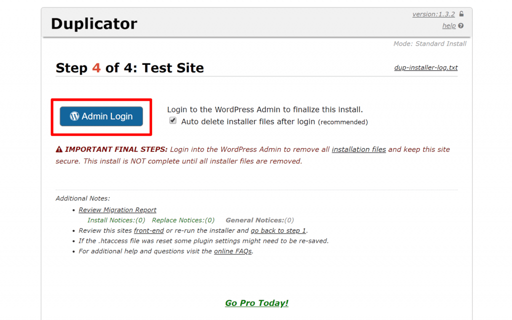Click the WordPress logo in Admin Login button
This screenshot has width=512, height=320.
pos(74,116)
